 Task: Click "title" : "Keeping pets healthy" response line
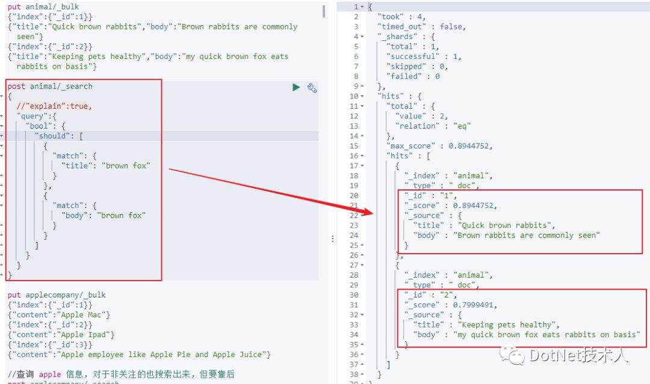point(486,325)
